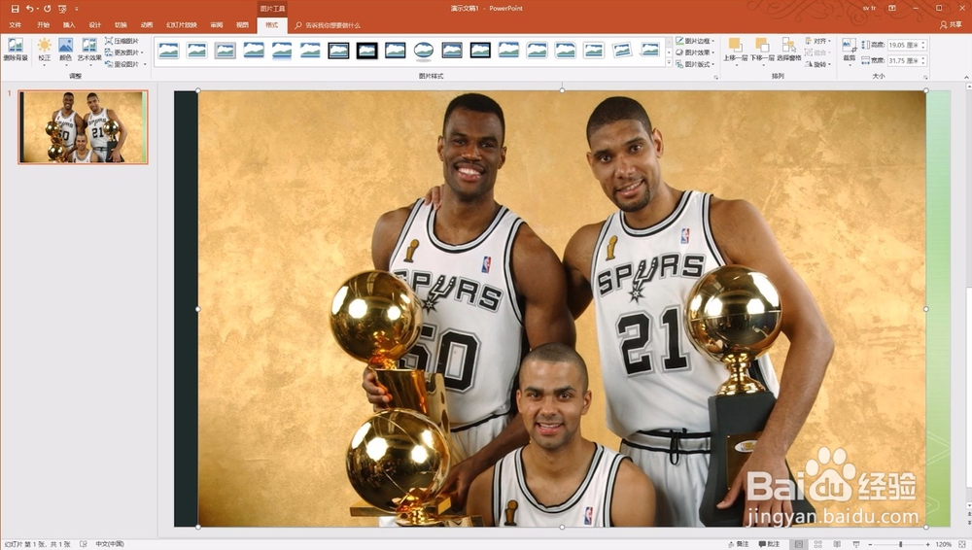Apply the oval picture style
This screenshot has width=972, height=550.
(424, 51)
